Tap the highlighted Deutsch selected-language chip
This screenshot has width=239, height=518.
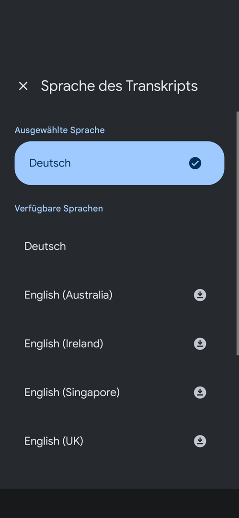coord(120,163)
